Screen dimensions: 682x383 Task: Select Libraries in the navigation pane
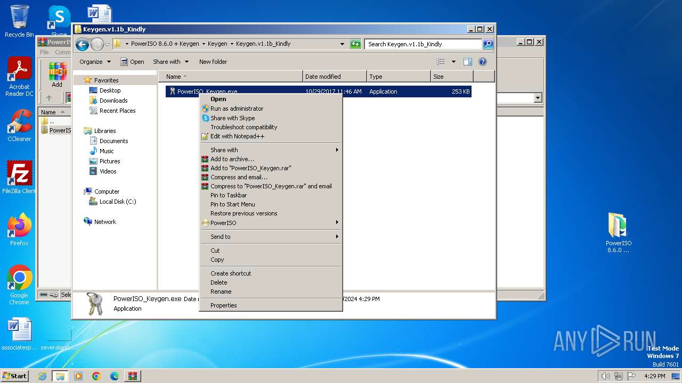(105, 131)
